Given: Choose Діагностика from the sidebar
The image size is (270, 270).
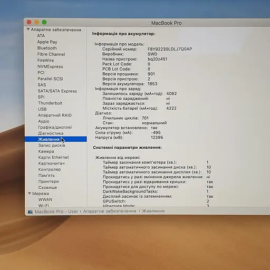Looking at the screenshot, I should pyautogui.click(x=51, y=133).
